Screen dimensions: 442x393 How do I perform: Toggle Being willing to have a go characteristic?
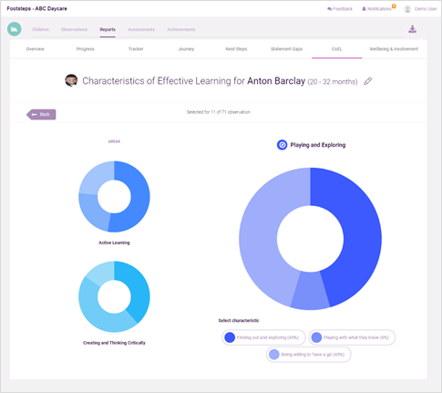tap(309, 355)
